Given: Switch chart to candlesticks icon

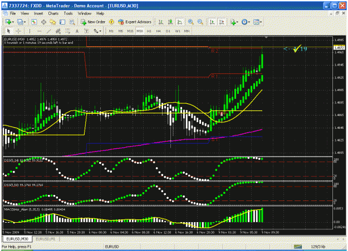Looking at the screenshot, I should (x=170, y=22).
